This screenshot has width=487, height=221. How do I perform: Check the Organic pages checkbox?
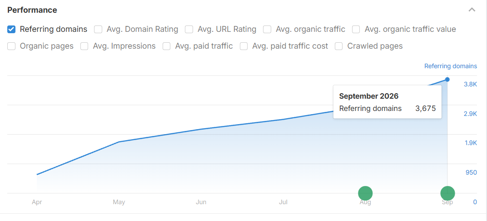11,46
